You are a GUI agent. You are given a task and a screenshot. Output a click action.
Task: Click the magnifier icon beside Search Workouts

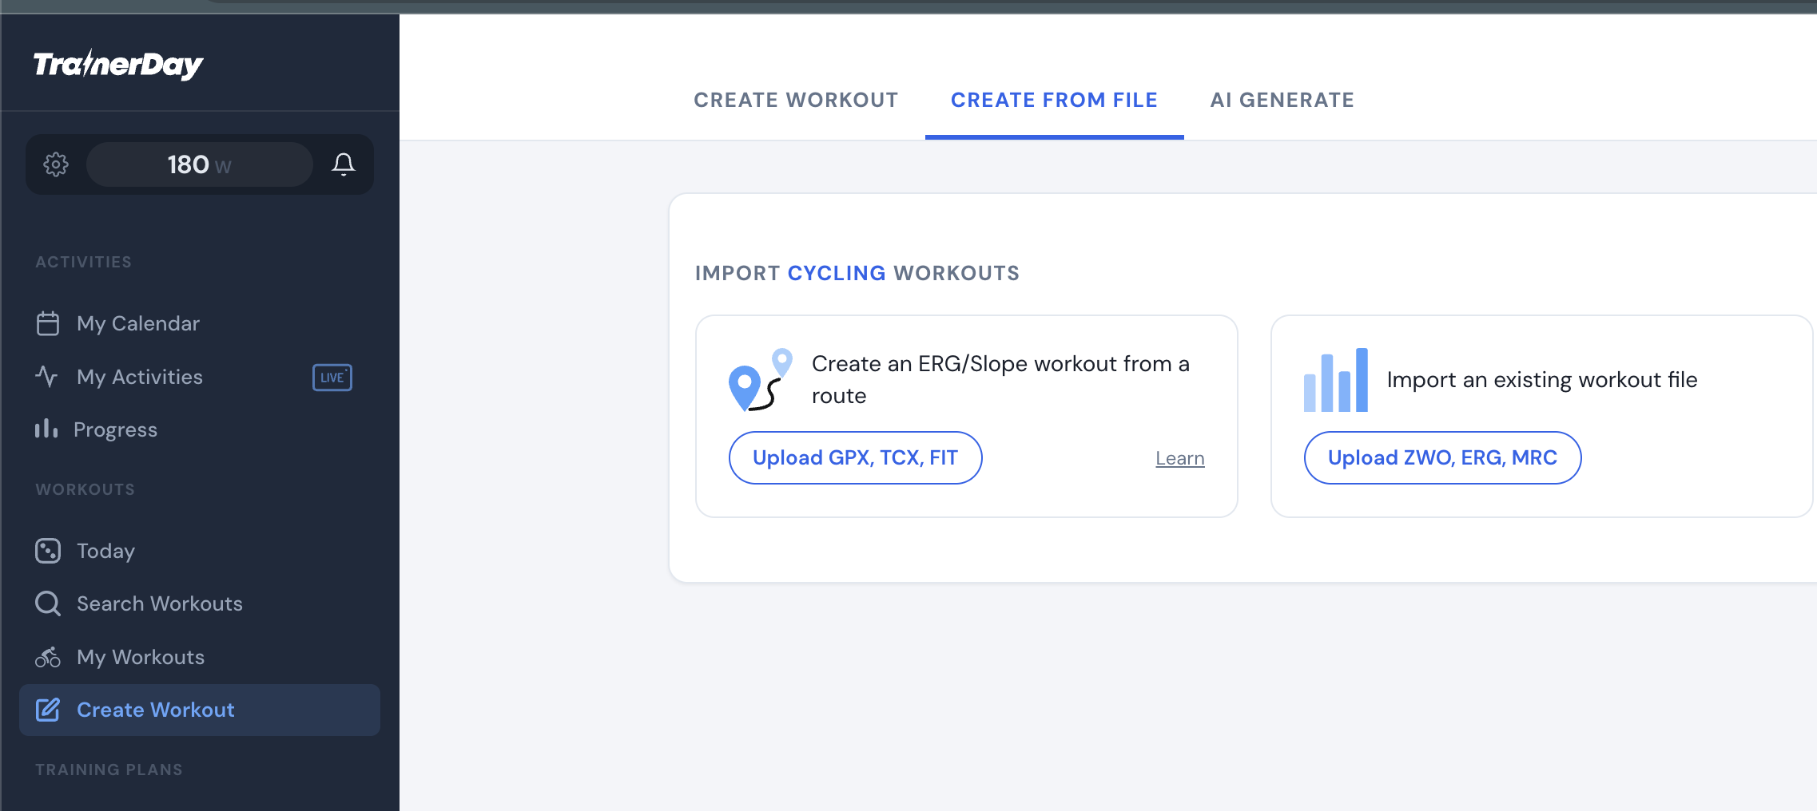pyautogui.click(x=48, y=603)
